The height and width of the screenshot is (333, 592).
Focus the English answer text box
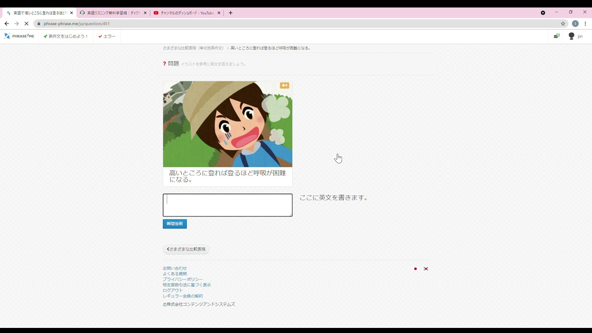[x=228, y=205]
